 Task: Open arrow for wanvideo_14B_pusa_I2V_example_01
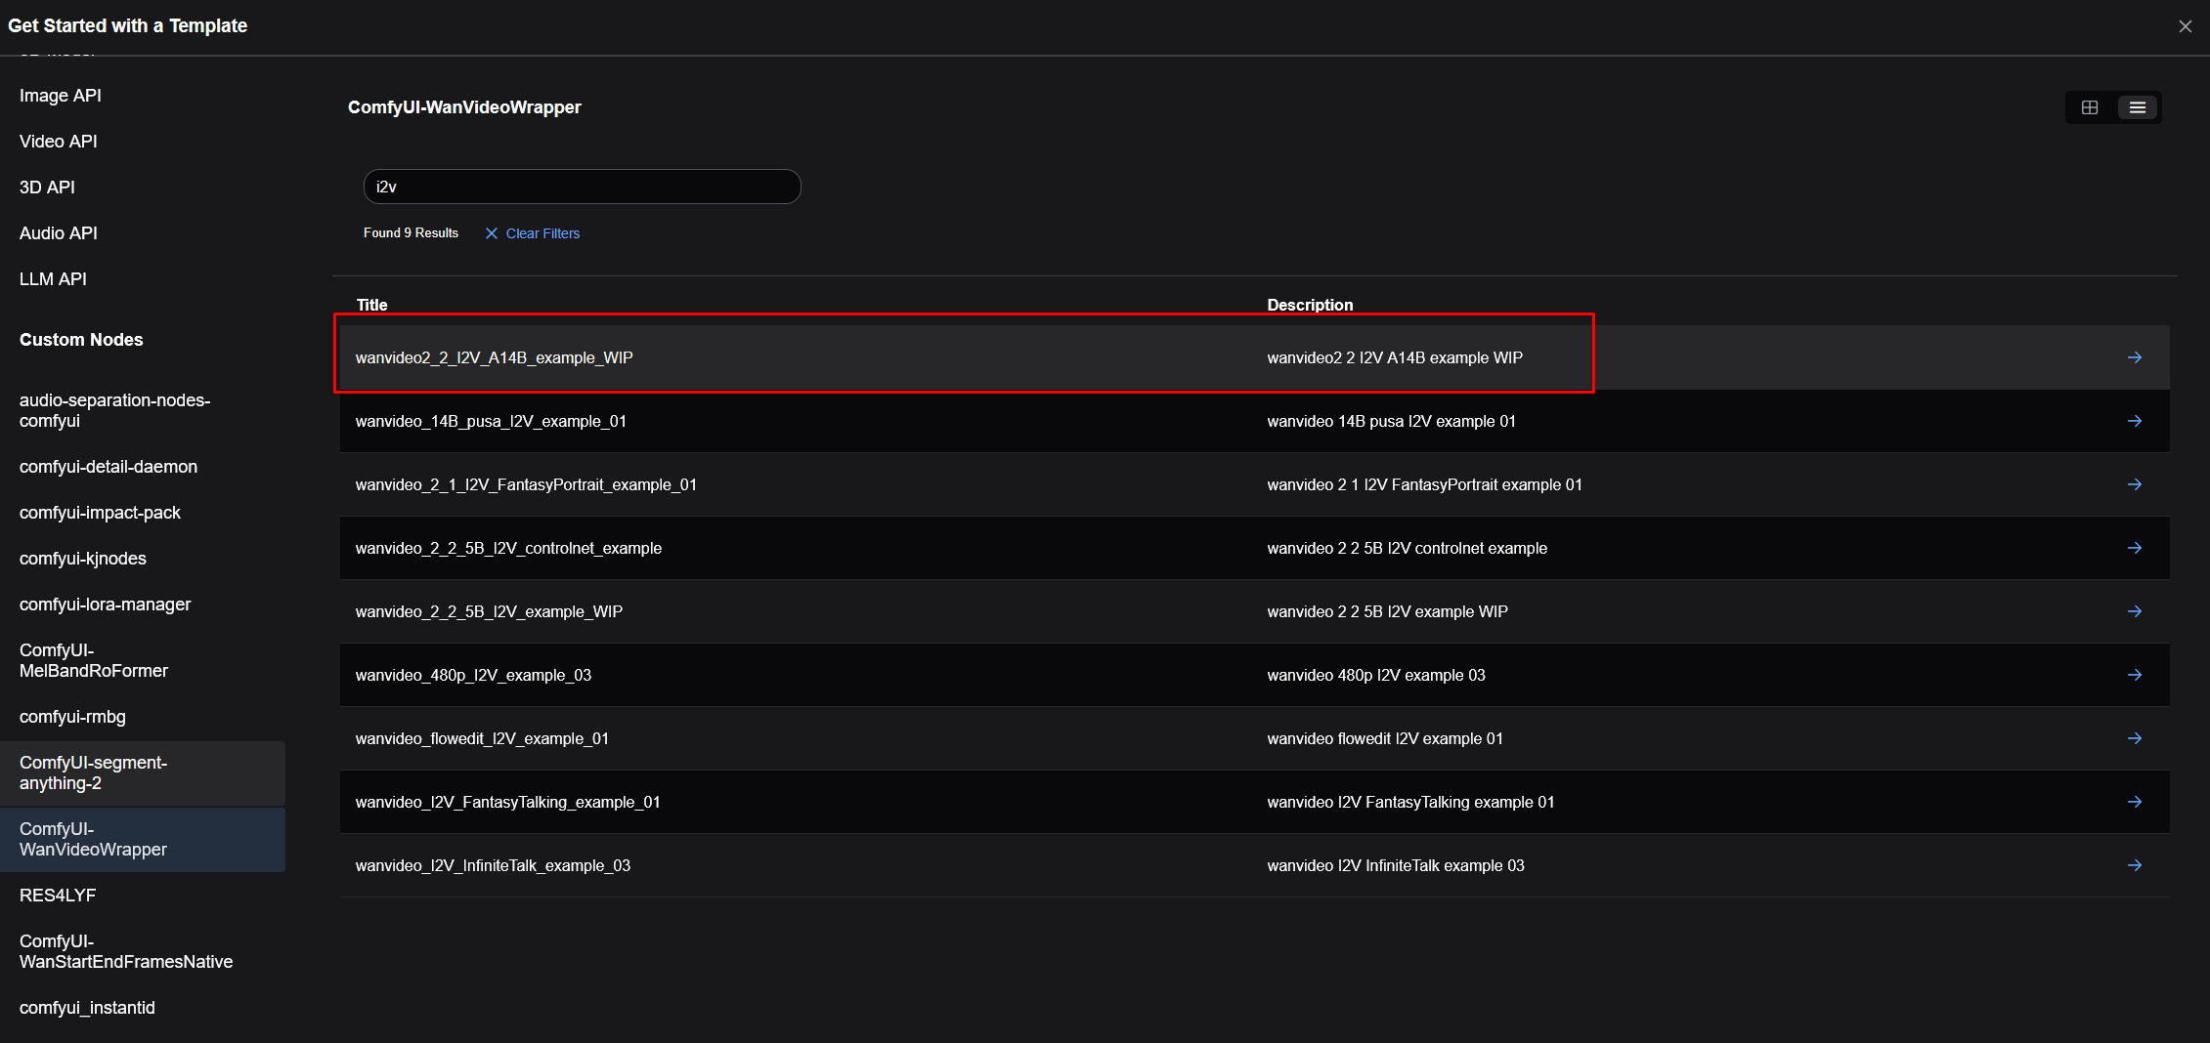(2135, 421)
